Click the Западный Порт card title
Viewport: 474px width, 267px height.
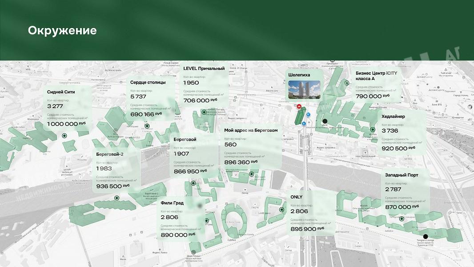pyautogui.click(x=401, y=175)
